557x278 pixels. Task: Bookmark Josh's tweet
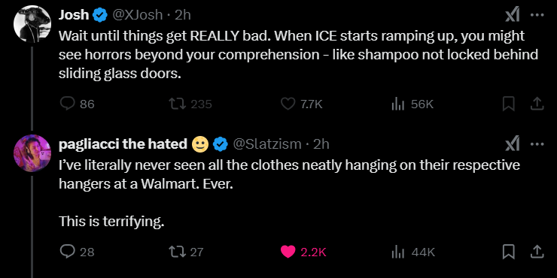point(509,104)
